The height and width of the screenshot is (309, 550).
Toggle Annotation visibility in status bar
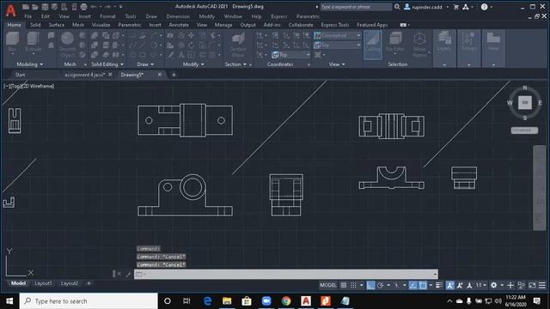(449, 285)
